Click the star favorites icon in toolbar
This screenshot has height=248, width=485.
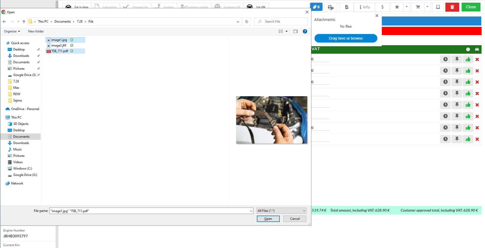(397, 7)
